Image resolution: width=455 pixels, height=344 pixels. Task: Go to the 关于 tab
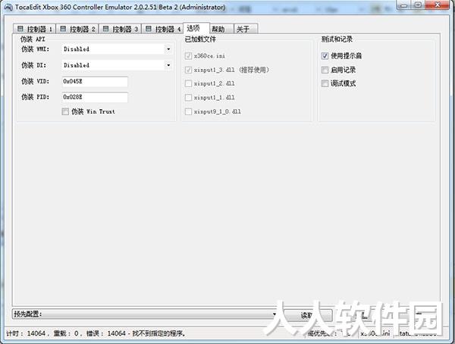click(x=246, y=29)
